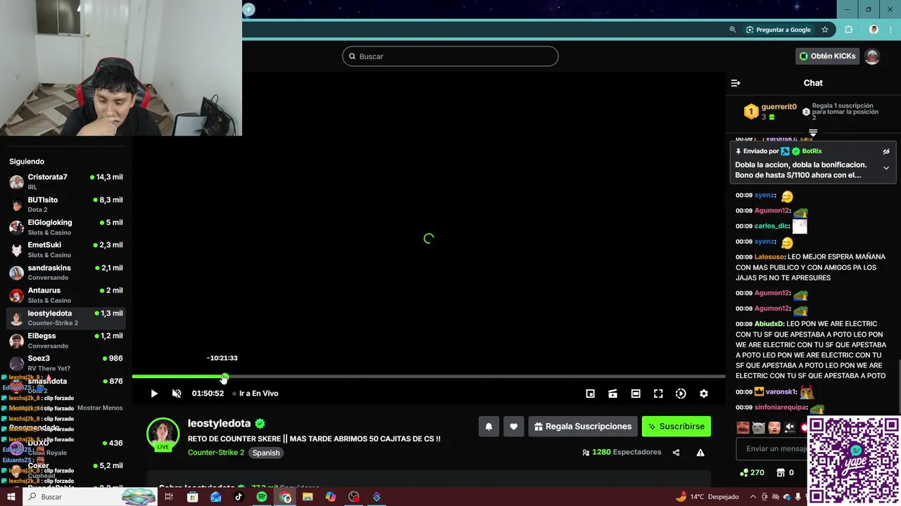Viewport: 901px width, 506px height.
Task: Open the BUTIsito channel in the sidebar
Action: (x=66, y=205)
